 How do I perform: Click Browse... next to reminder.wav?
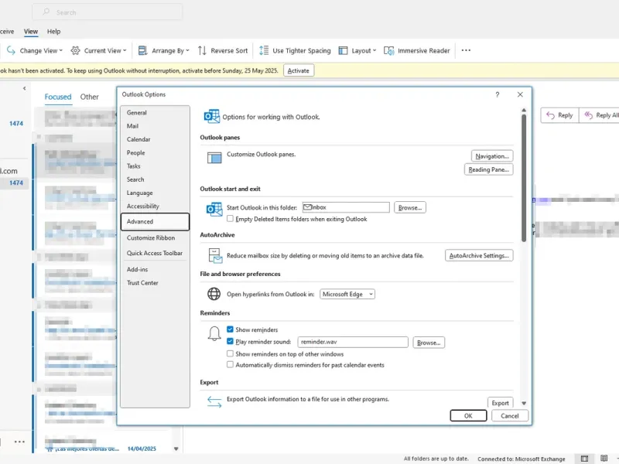(x=429, y=343)
